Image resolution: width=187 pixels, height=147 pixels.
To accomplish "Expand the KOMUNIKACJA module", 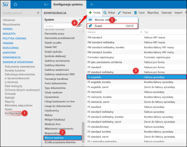I will [x=12, y=57].
